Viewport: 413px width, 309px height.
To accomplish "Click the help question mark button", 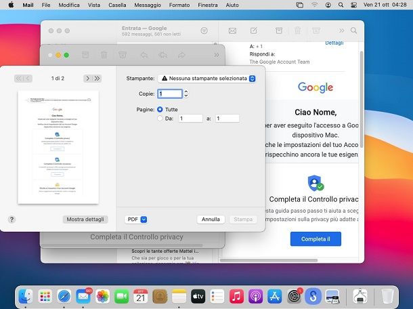I will point(12,220).
